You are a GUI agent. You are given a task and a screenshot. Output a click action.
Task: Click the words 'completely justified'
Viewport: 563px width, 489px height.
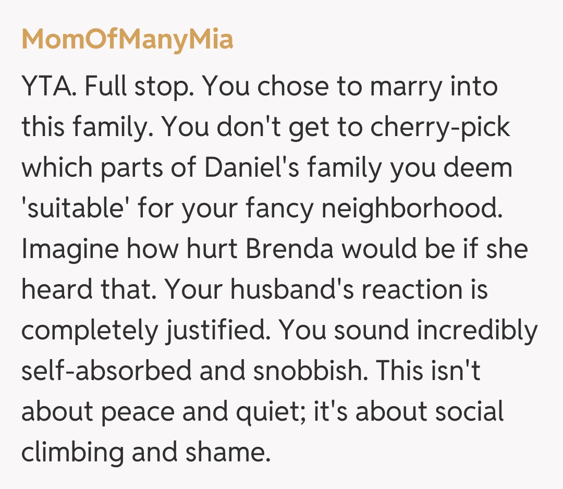[x=144, y=331]
